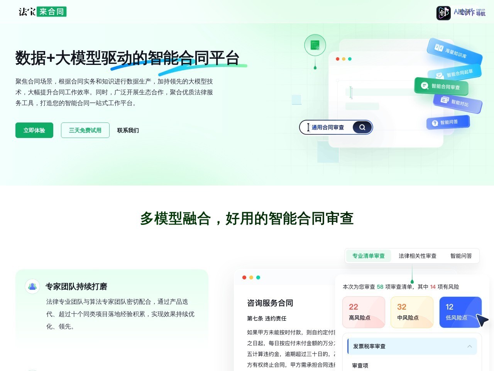This screenshot has width=494, height=371.
Task: Click the 专家团队持续打磨 heading
Action: 76,286
